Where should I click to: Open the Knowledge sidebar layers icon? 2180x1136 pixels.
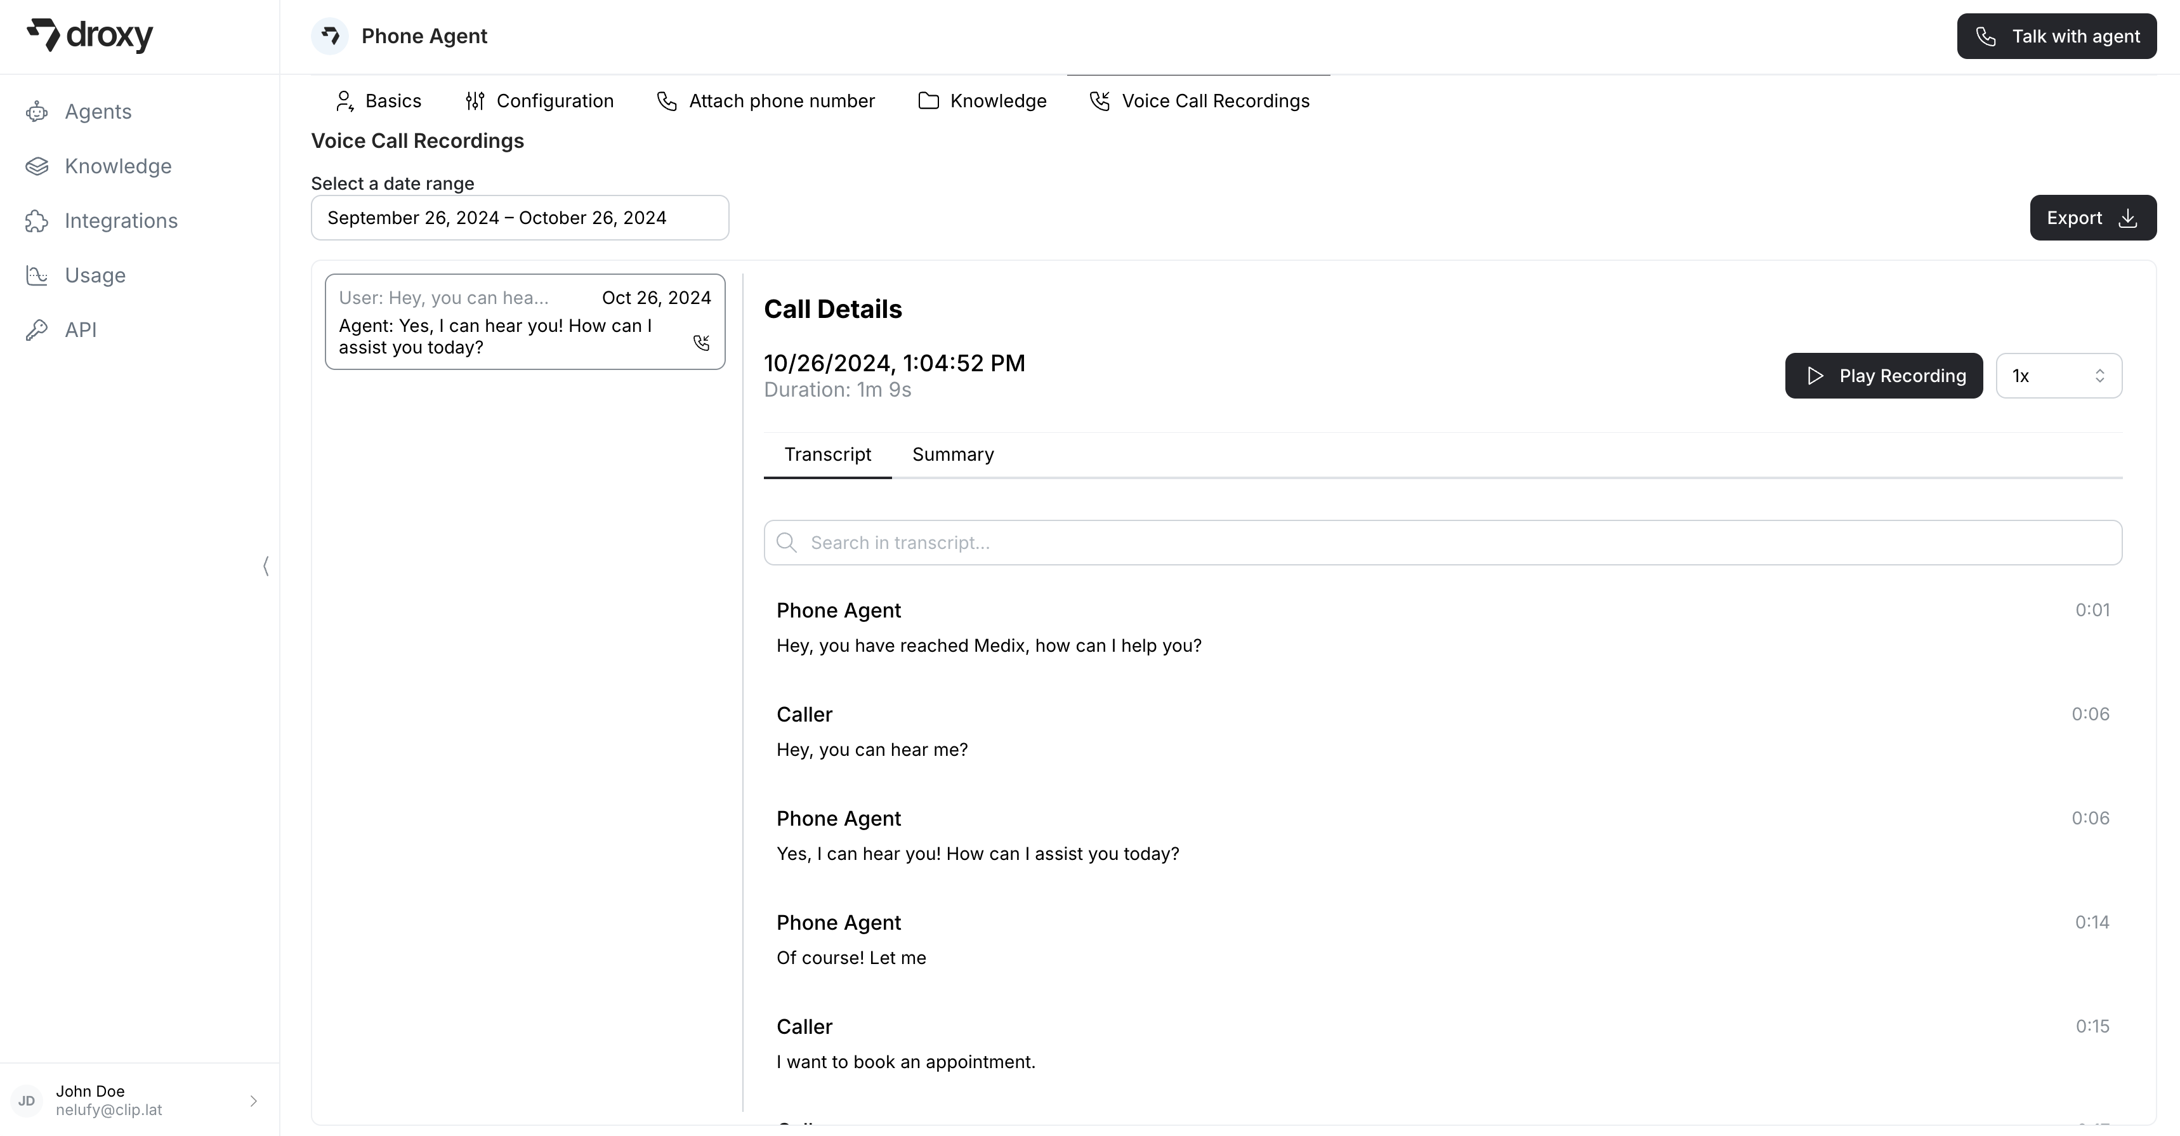point(37,166)
